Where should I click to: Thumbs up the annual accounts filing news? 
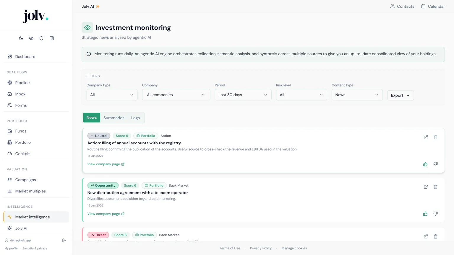pos(425,164)
